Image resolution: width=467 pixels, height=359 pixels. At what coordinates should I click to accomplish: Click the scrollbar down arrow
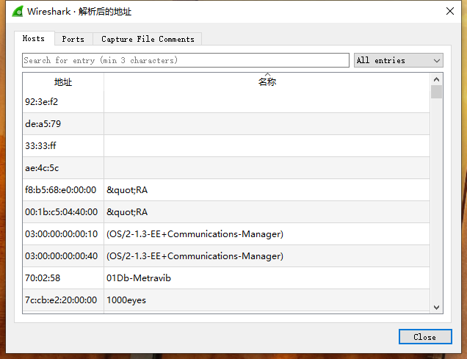pos(437,307)
